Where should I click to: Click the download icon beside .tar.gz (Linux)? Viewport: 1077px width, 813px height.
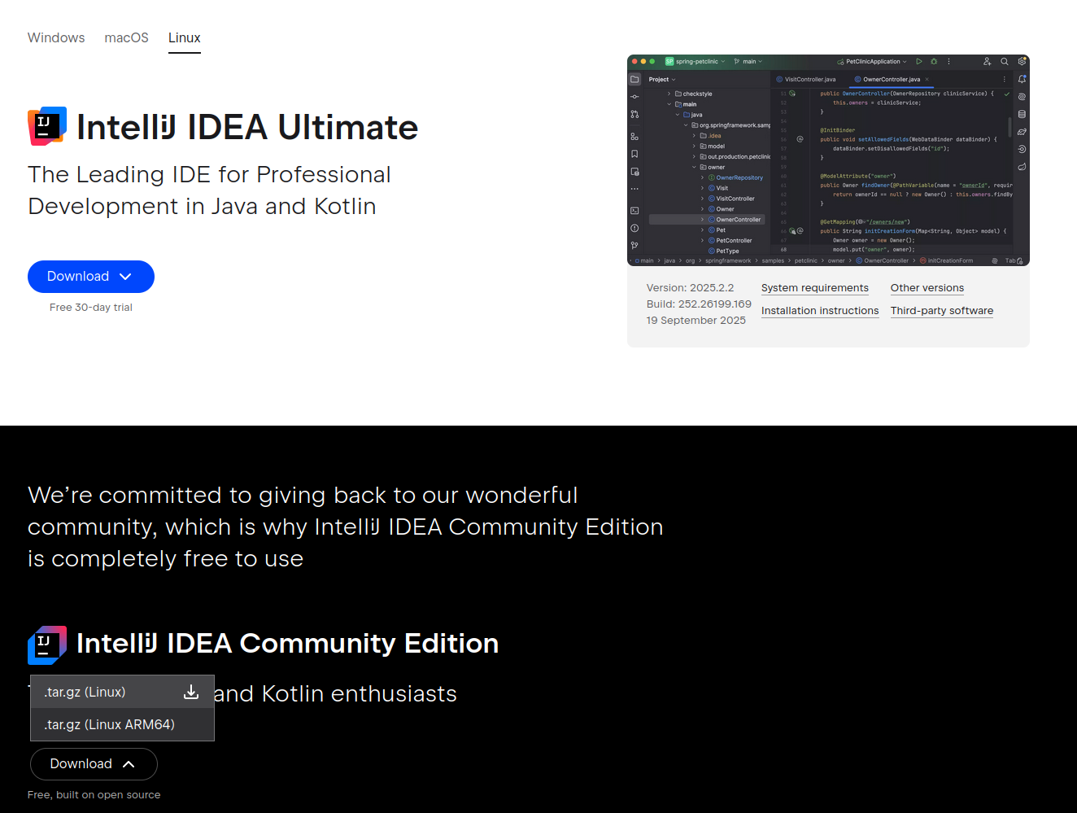tap(190, 692)
